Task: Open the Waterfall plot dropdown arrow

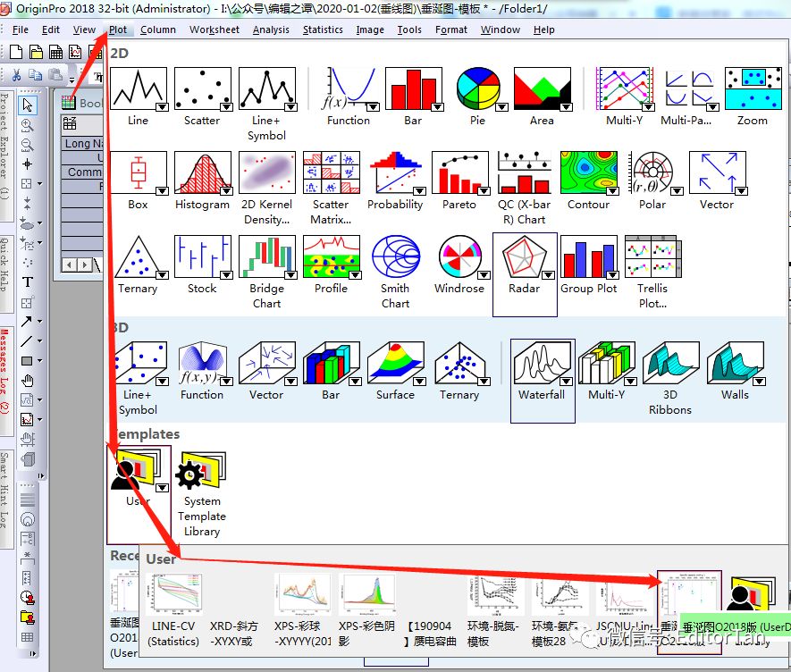Action: click(x=566, y=381)
